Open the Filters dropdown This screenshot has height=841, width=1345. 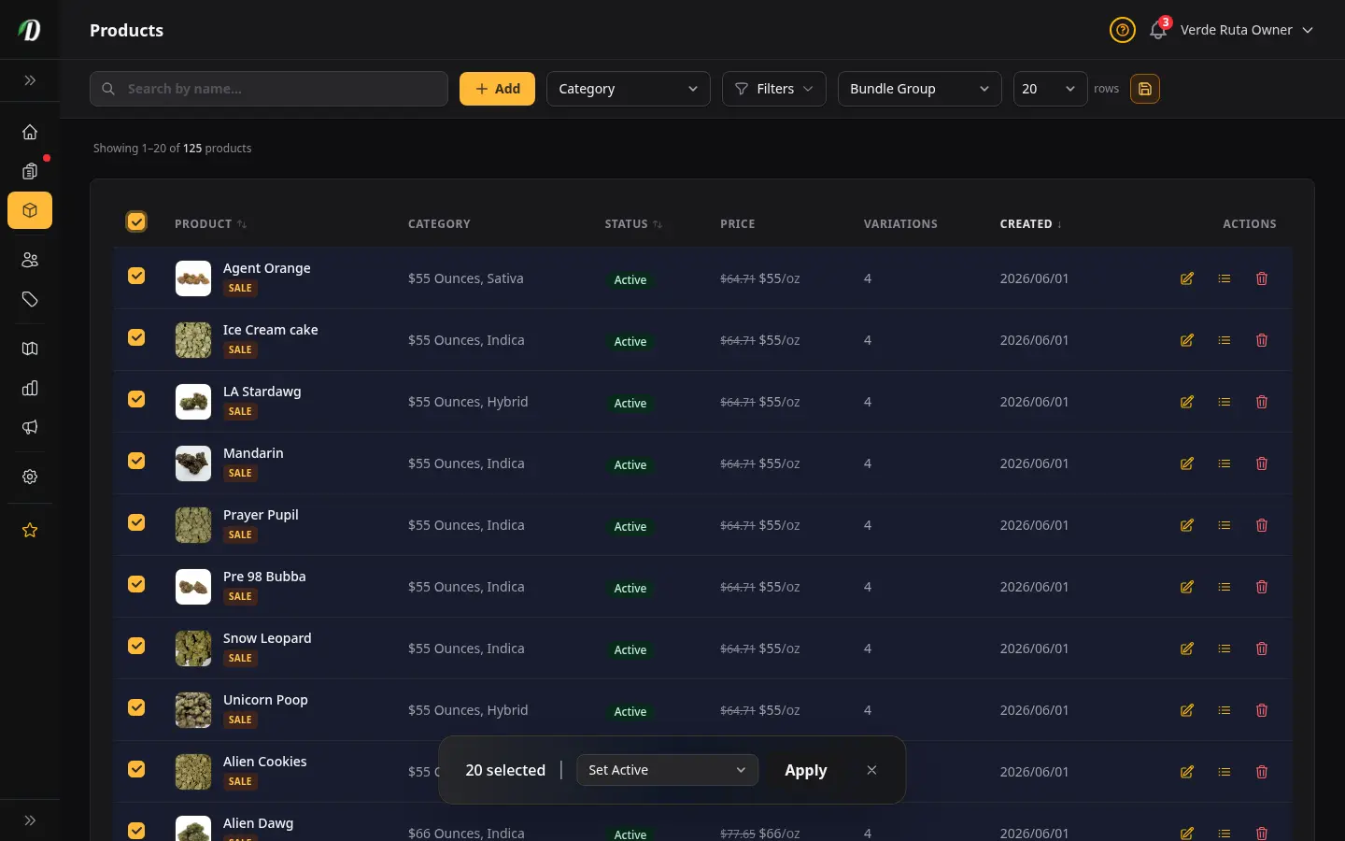773,89
